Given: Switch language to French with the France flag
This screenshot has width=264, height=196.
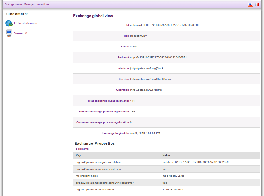Looking at the screenshot, I should 256,4.
